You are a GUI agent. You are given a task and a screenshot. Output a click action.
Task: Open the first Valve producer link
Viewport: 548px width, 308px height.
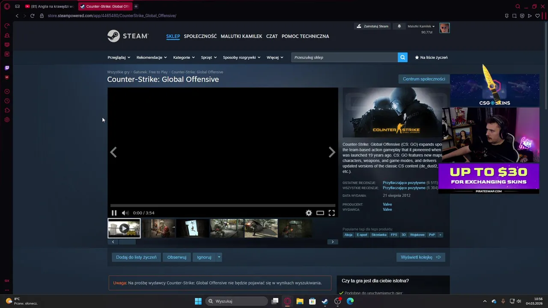point(387,204)
